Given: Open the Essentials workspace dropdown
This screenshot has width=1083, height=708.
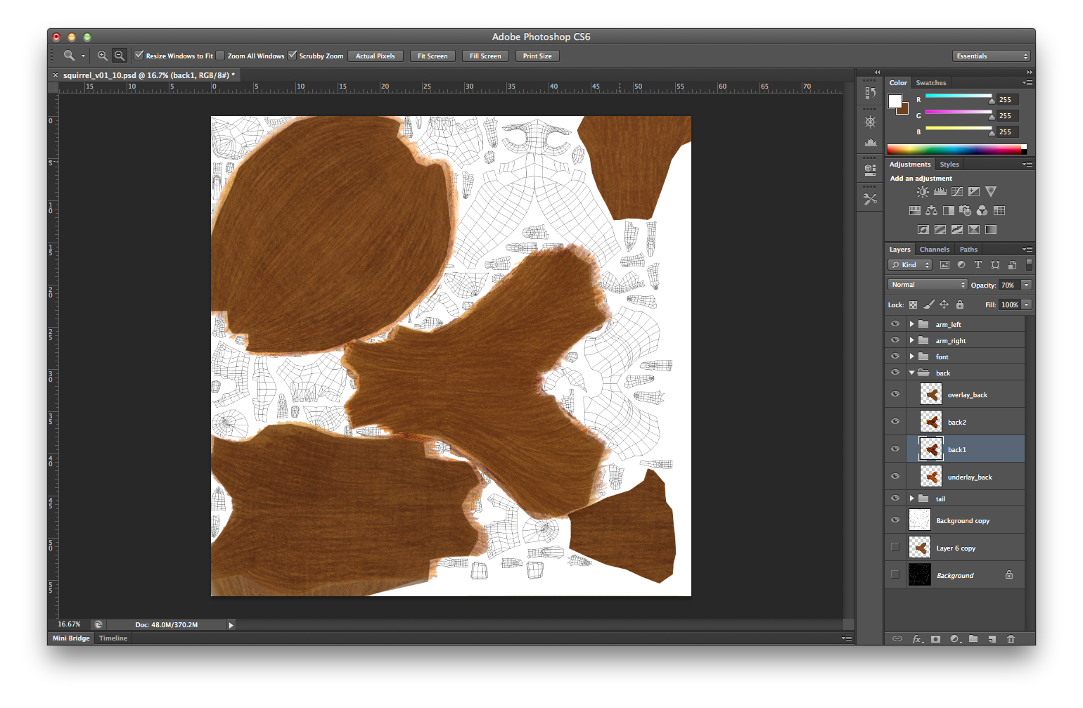Looking at the screenshot, I should pos(992,56).
